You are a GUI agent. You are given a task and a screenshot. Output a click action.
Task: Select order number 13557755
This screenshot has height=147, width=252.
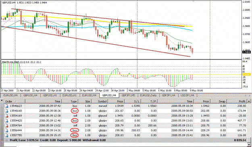16,135
